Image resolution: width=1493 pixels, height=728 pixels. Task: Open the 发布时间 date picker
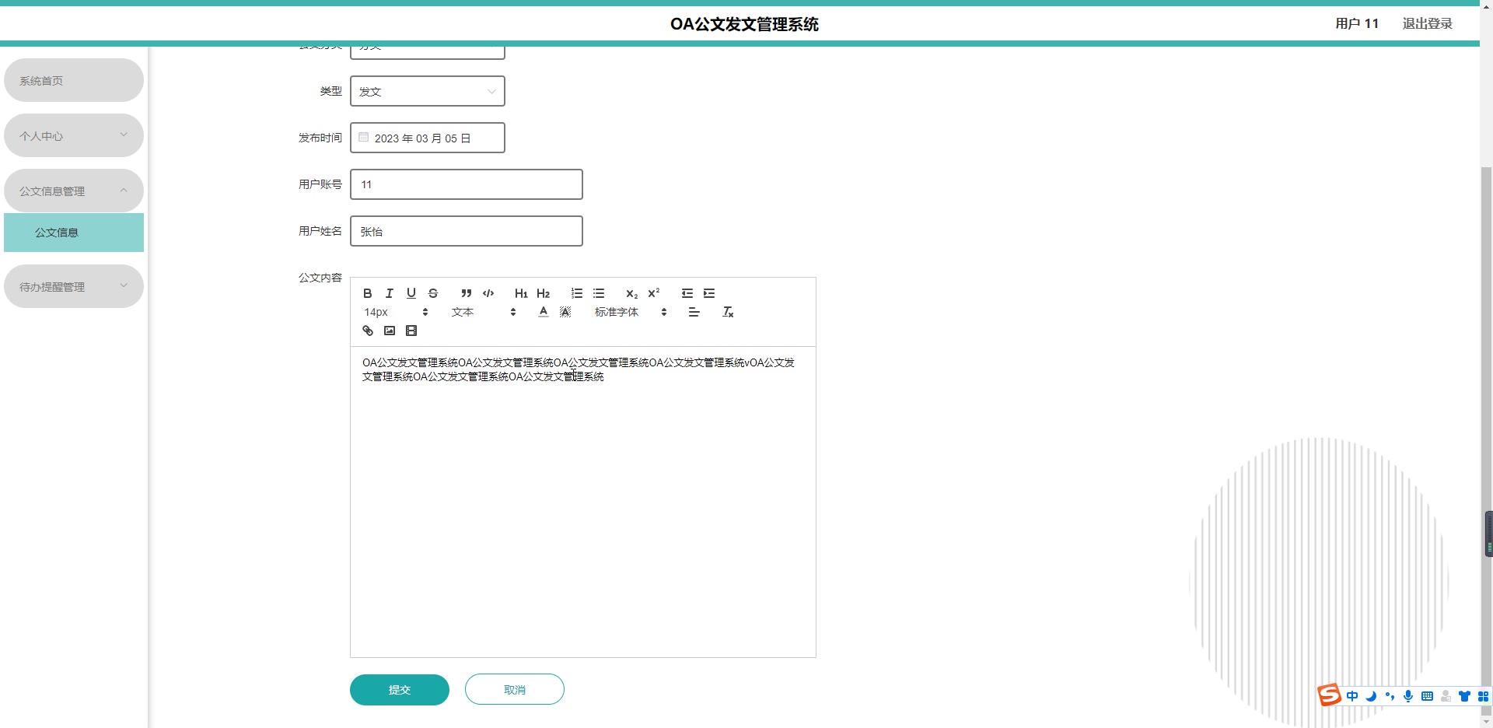coord(428,138)
